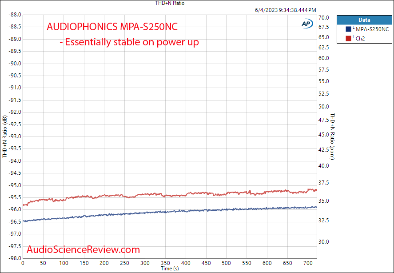The height and width of the screenshot is (273, 394).
Task: Click the 32.5 ppm right axis tick label
Action: (x=324, y=221)
